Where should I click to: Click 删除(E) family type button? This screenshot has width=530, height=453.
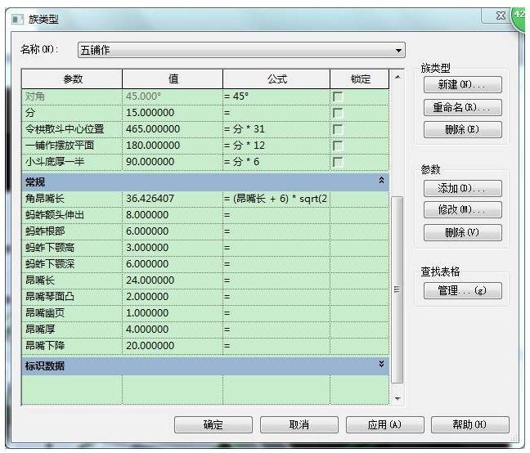tap(462, 129)
